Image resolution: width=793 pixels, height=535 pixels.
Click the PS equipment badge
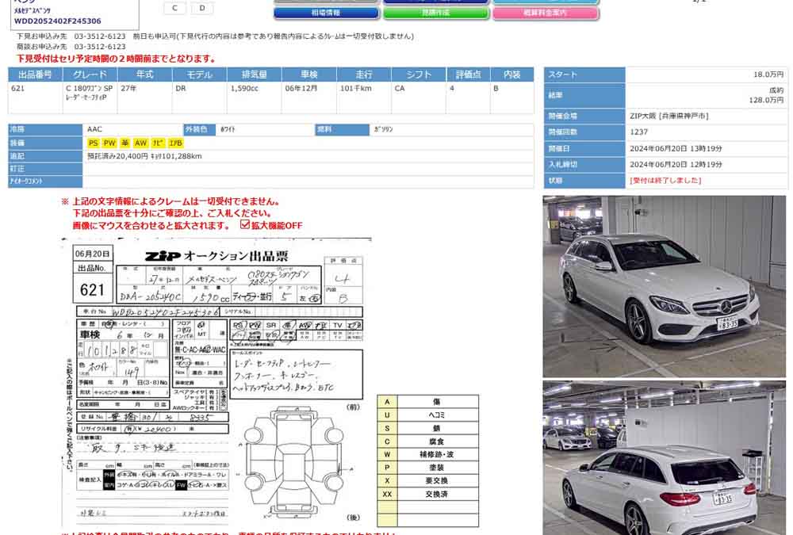94,143
